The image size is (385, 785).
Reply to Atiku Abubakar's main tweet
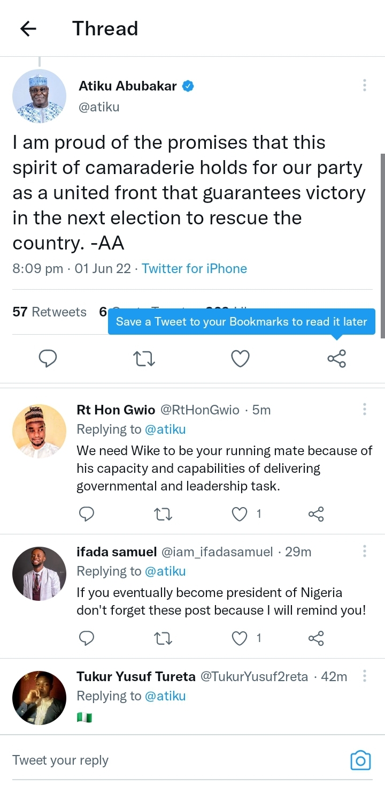(x=48, y=358)
